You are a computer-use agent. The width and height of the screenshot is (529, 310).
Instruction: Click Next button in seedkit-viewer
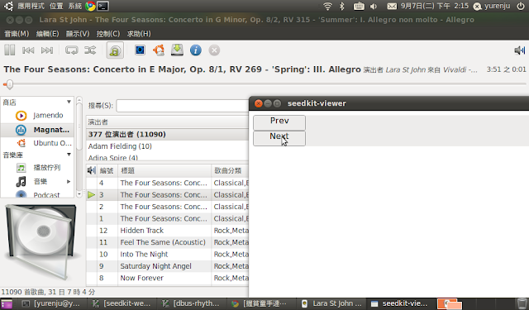point(279,138)
